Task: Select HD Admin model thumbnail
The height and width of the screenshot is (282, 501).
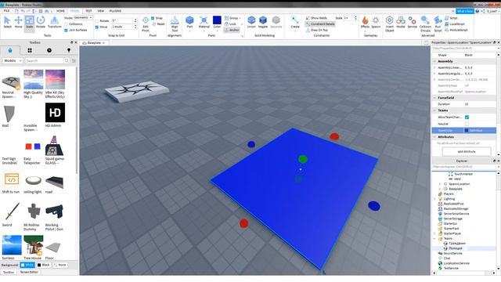Action: pyautogui.click(x=55, y=113)
